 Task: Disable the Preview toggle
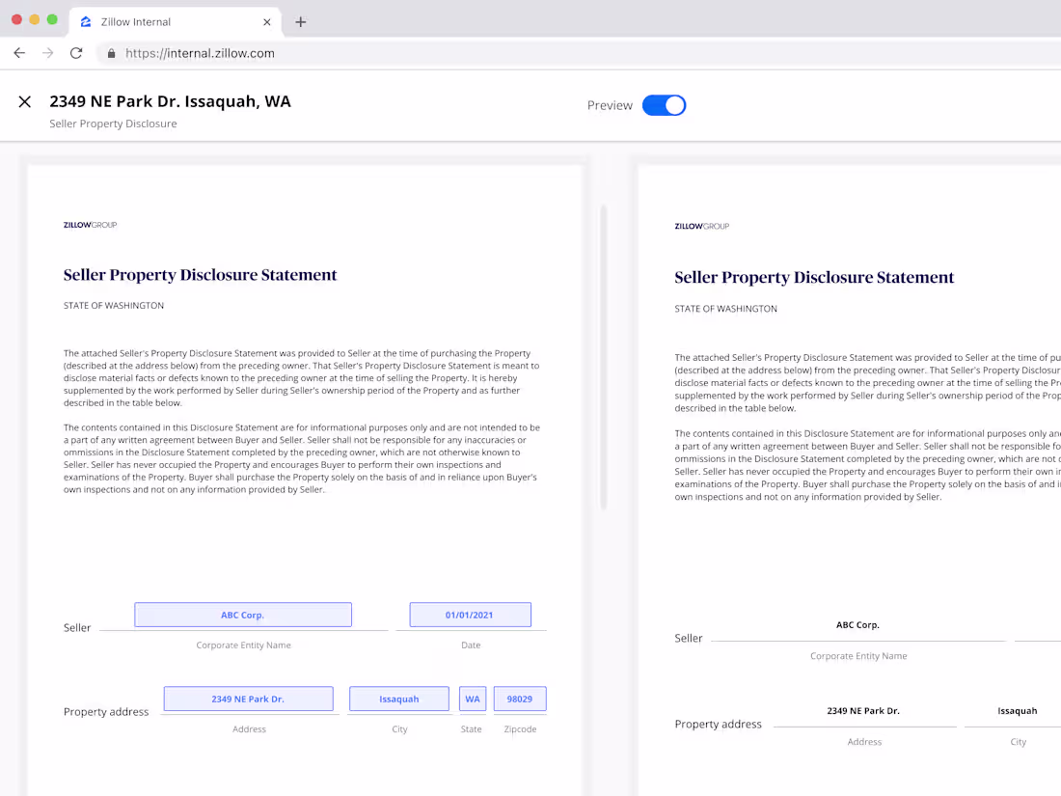tap(664, 105)
